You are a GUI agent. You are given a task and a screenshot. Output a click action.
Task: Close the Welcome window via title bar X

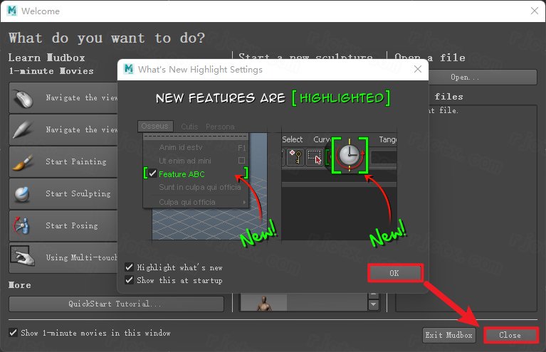point(535,11)
